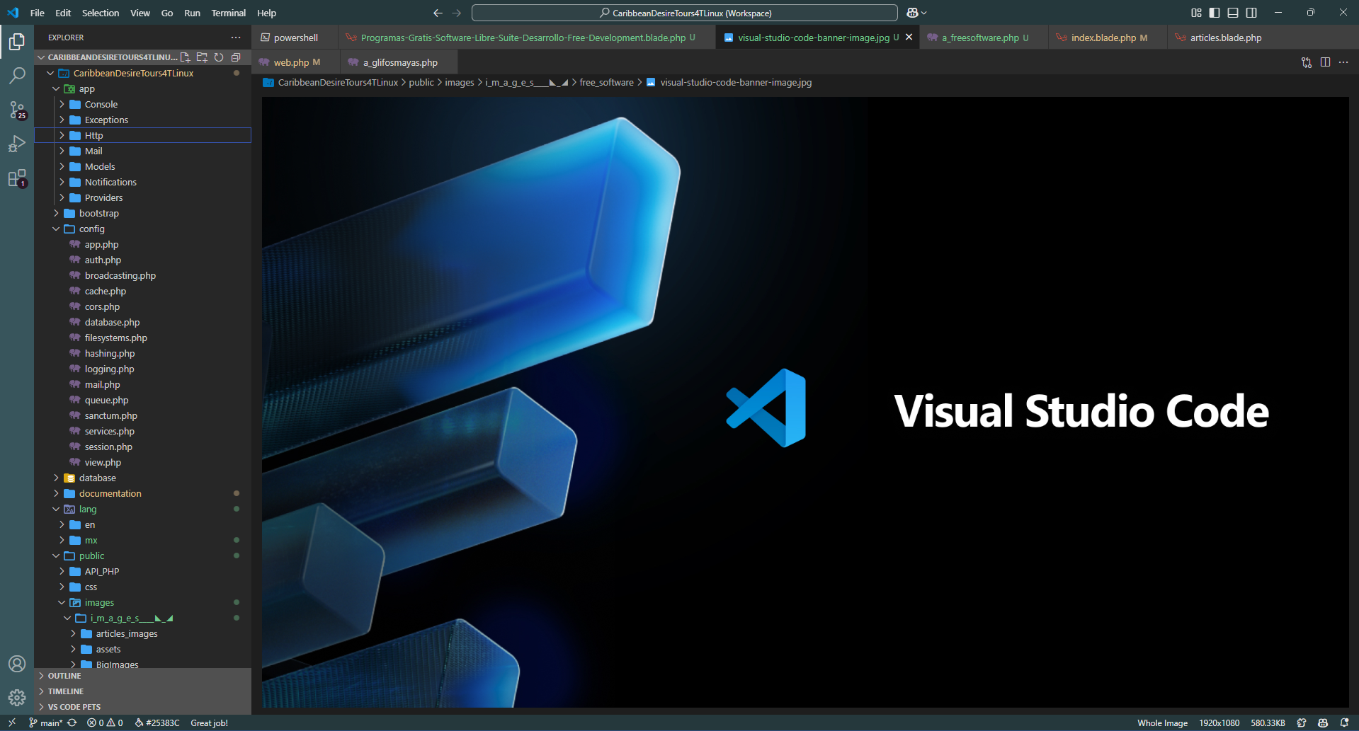1359x731 pixels.
Task: Click the Copilot status icon in status bar
Action: coord(1323,723)
